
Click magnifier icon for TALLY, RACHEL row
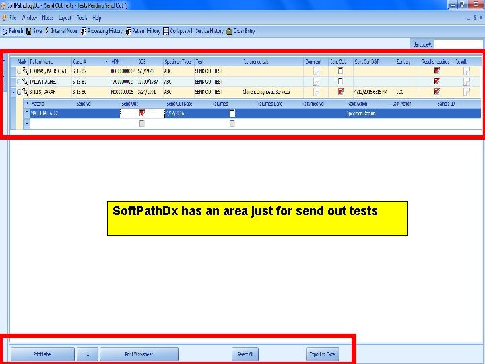pos(25,82)
